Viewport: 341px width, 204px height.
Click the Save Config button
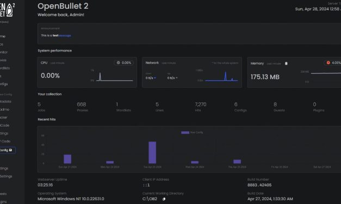click(8, 150)
